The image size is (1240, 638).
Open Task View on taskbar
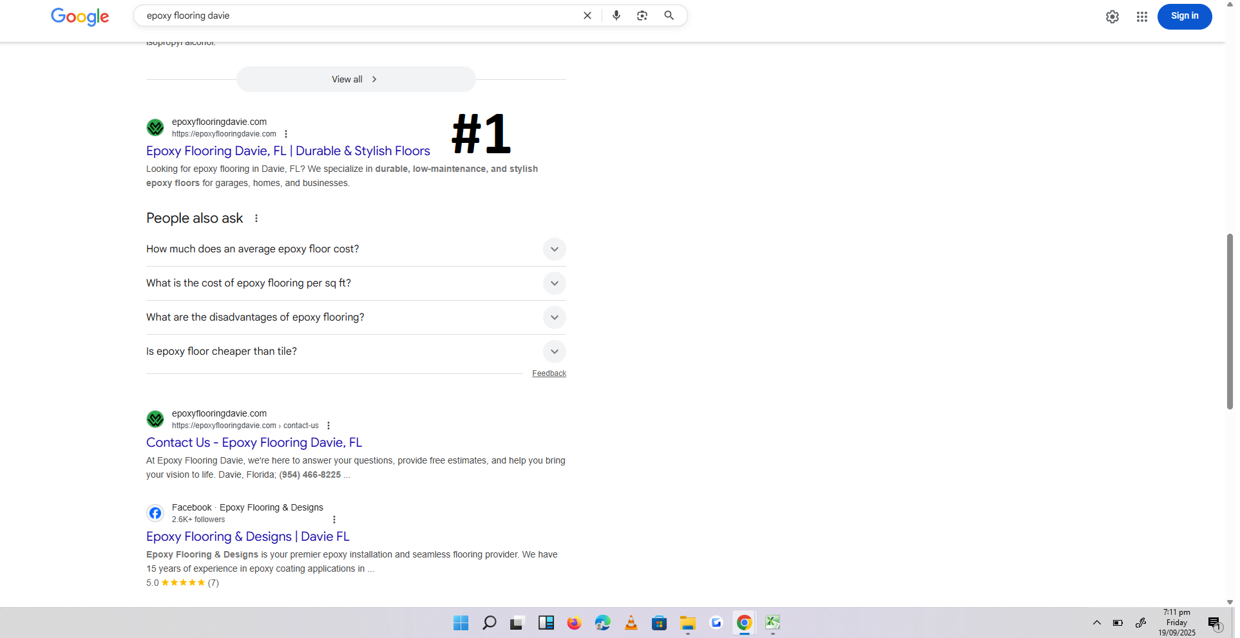[x=517, y=623]
